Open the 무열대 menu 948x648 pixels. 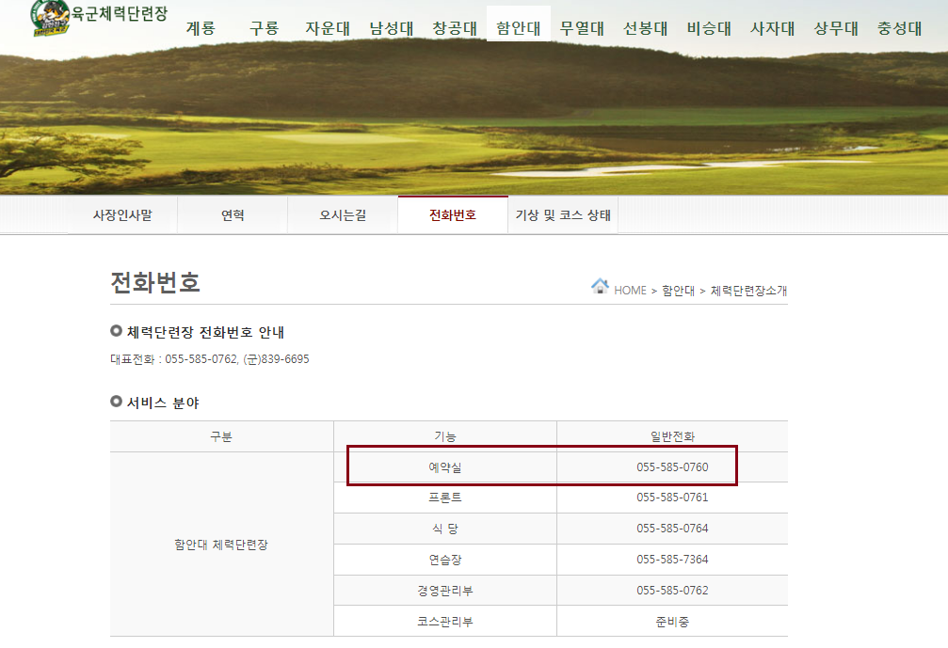582,28
